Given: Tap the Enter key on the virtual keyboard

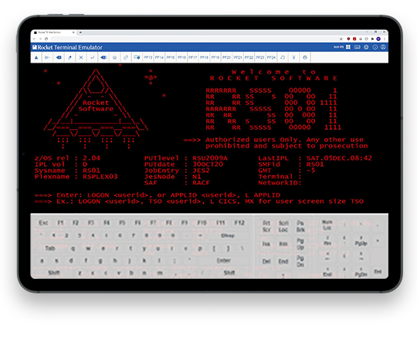Looking at the screenshot, I should [x=224, y=260].
